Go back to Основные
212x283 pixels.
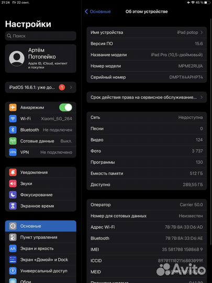pyautogui.click(x=97, y=12)
